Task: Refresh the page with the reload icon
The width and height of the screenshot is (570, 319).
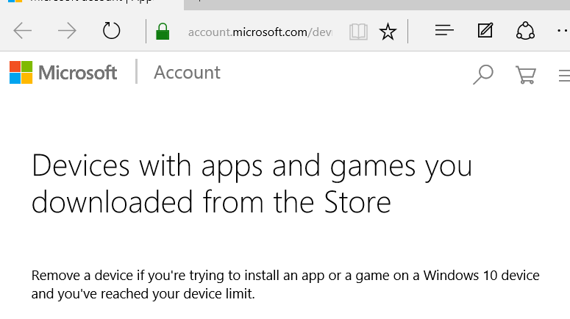Action: [111, 31]
